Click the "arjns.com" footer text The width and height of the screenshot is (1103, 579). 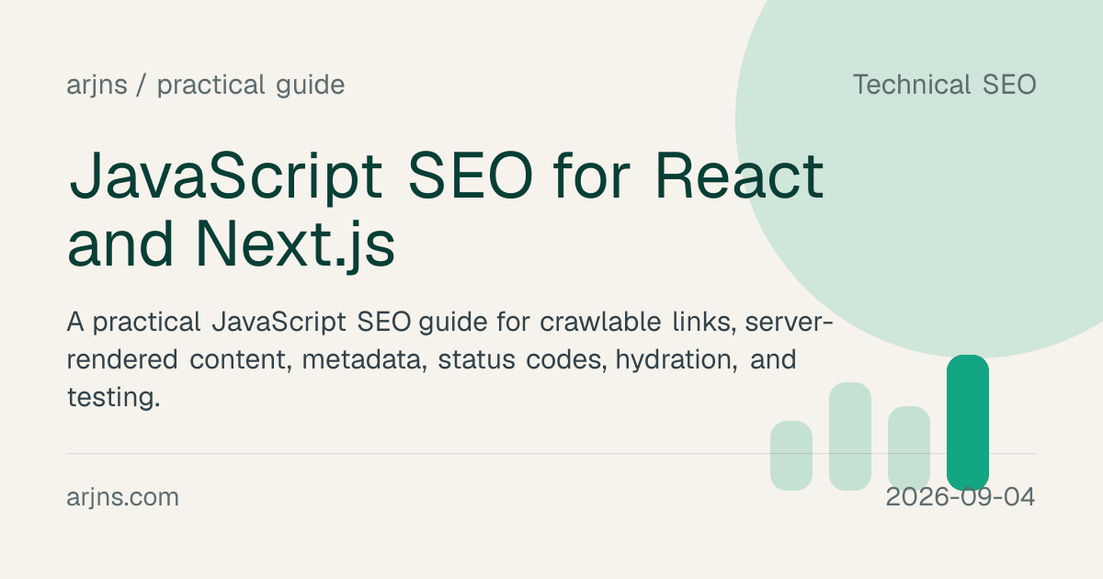click(123, 498)
